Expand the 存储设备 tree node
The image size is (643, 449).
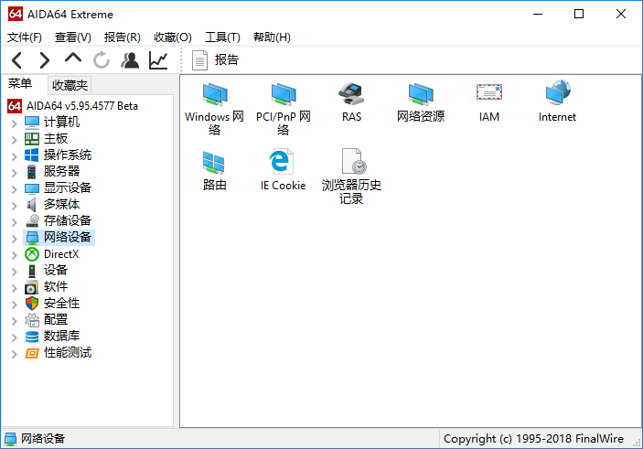pyautogui.click(x=15, y=222)
